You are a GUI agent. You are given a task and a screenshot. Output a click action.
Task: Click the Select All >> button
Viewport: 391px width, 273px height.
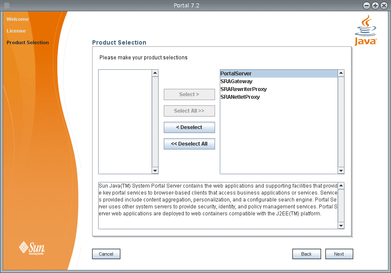point(189,111)
